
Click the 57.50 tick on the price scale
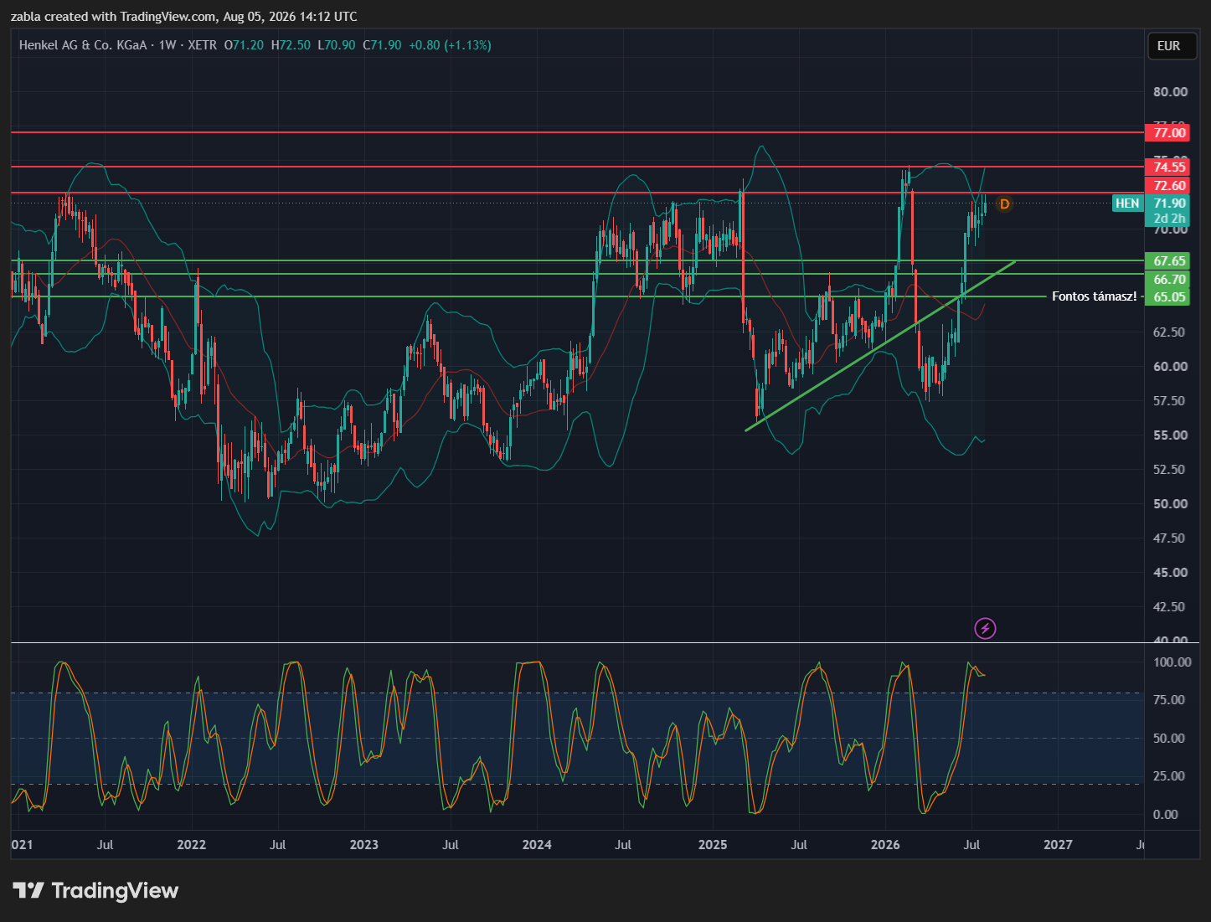(x=1170, y=400)
